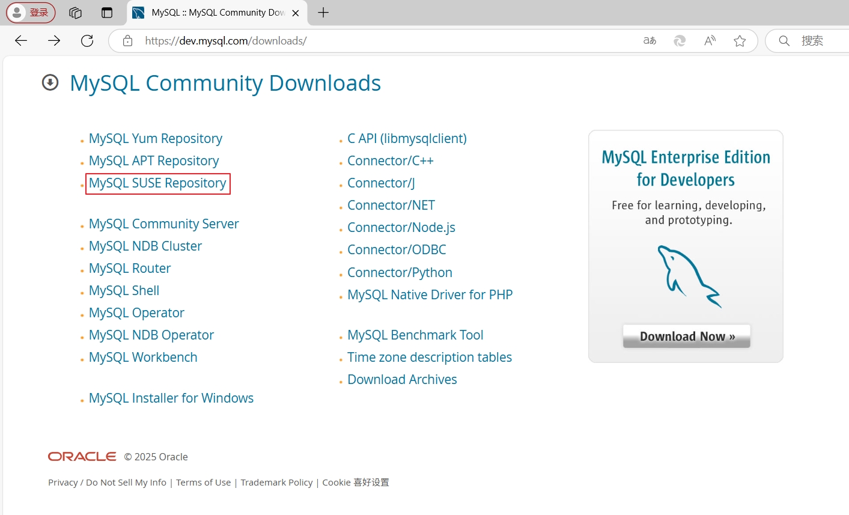849x515 pixels.
Task: Click the MySQL dolphin logo image
Action: pos(689,276)
